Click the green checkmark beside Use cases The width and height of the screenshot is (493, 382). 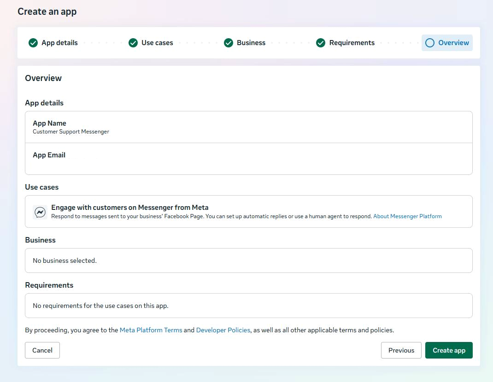pos(133,43)
